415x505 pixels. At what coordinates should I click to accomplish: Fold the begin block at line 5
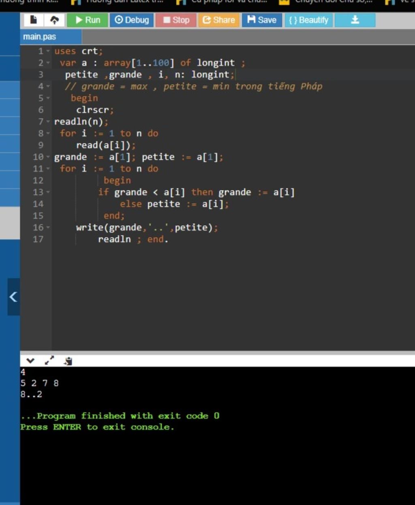coord(48,98)
